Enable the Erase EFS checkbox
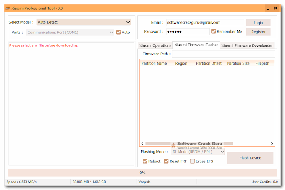This screenshot has width=285, height=190. [192, 161]
